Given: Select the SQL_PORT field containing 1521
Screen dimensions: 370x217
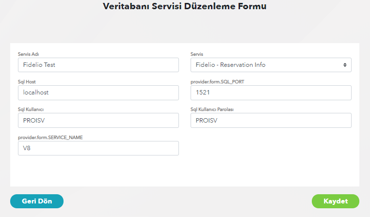Looking at the screenshot, I should point(271,93).
